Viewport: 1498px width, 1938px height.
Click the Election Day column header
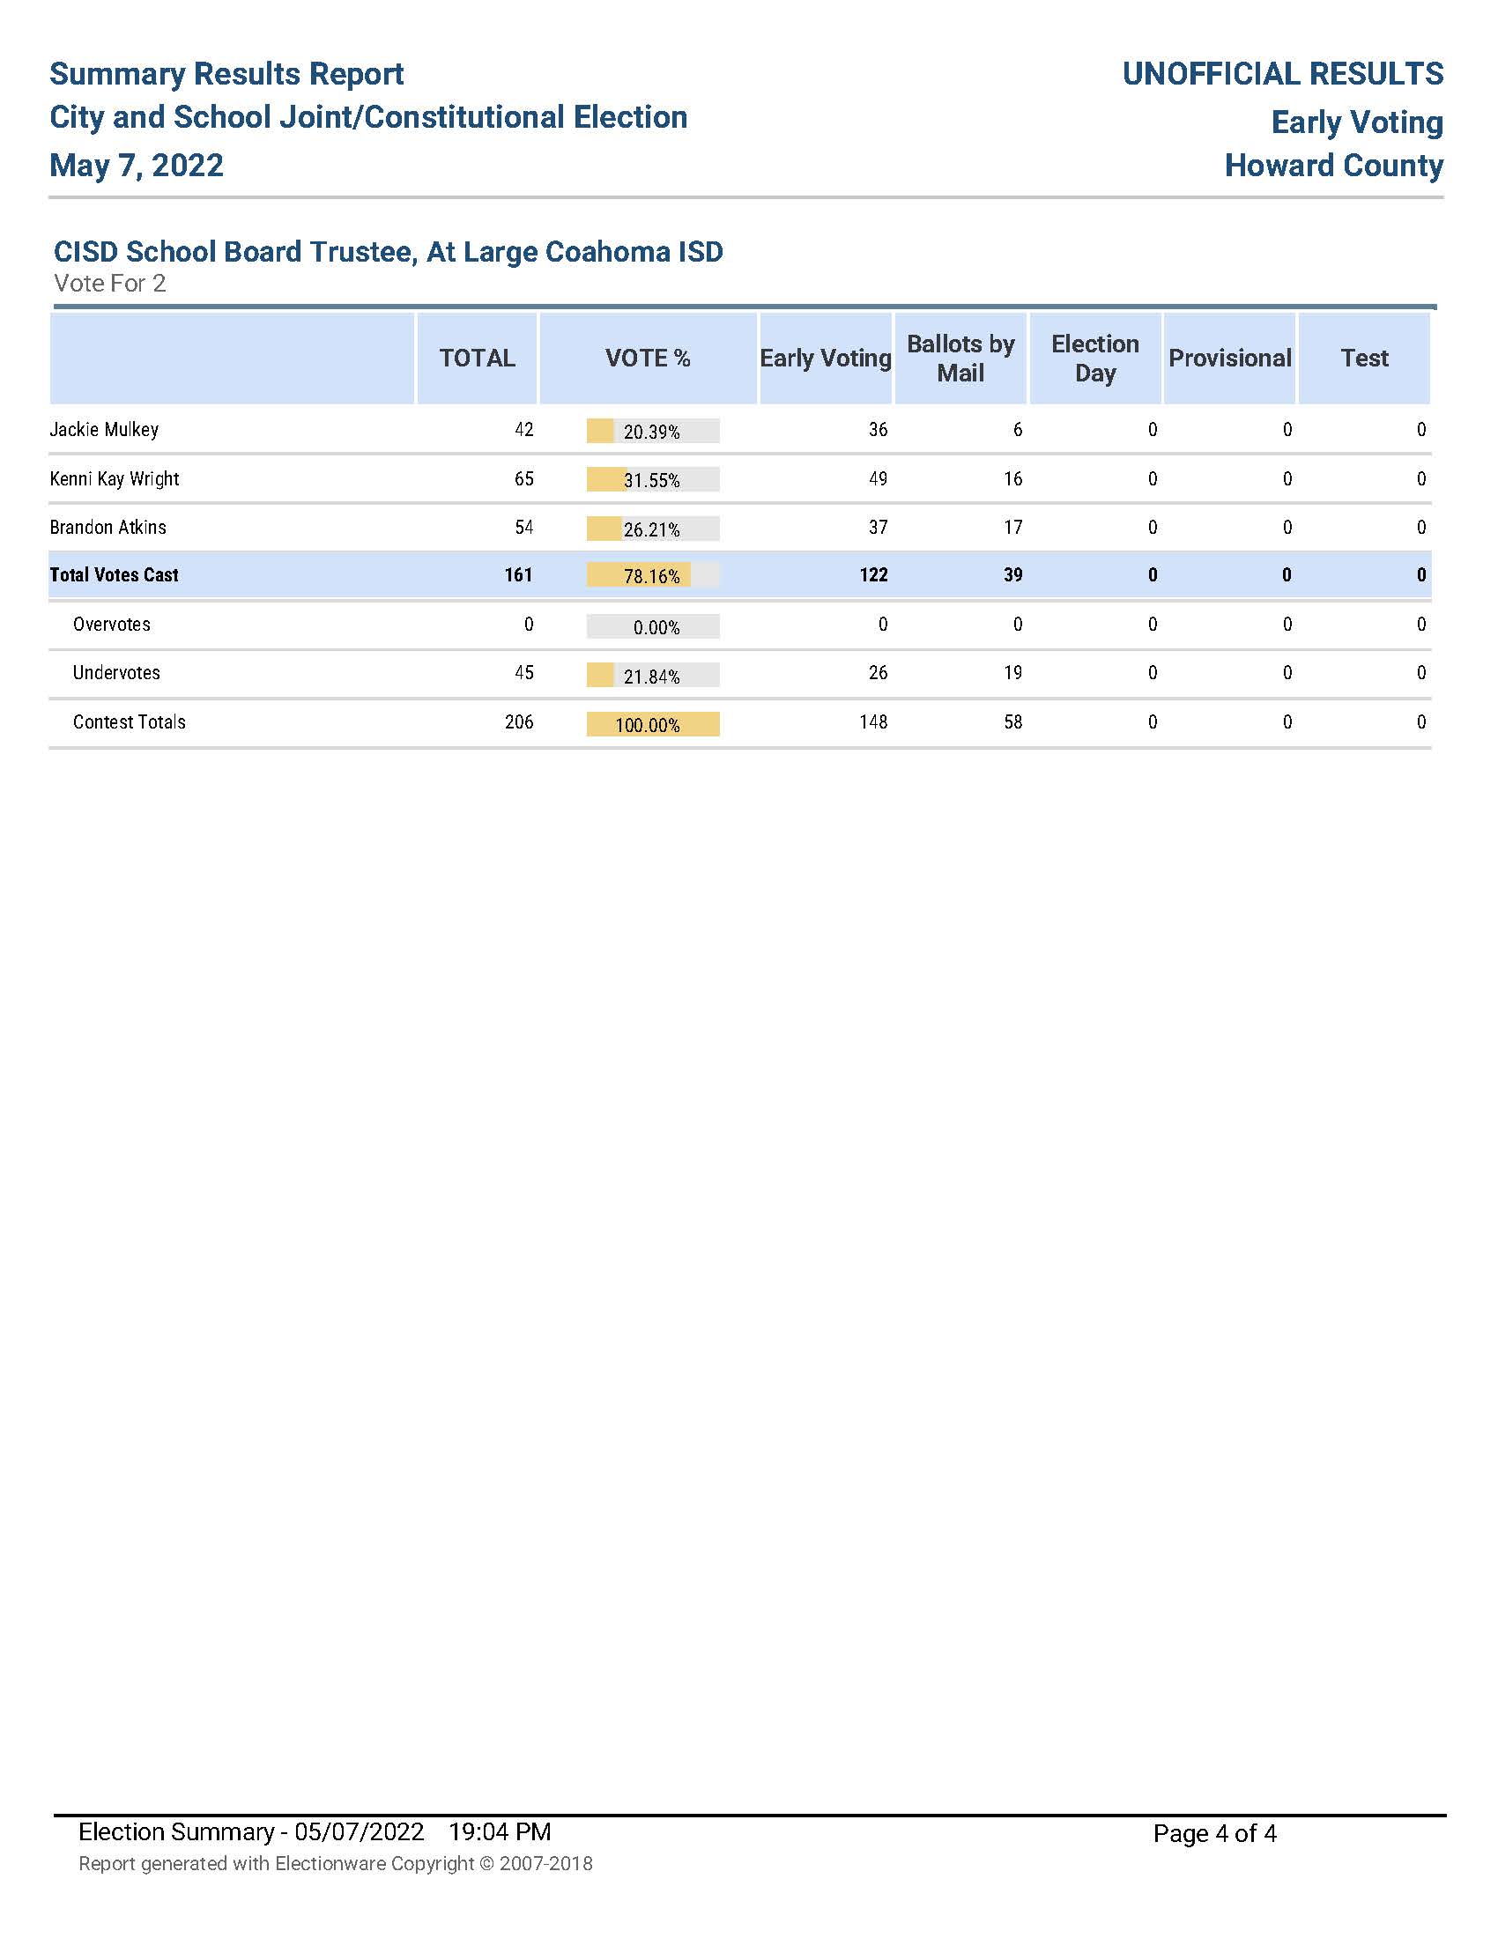1094,359
